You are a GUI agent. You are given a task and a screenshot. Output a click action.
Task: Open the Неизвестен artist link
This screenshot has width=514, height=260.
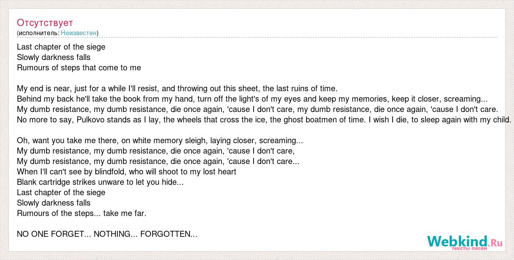[79, 33]
